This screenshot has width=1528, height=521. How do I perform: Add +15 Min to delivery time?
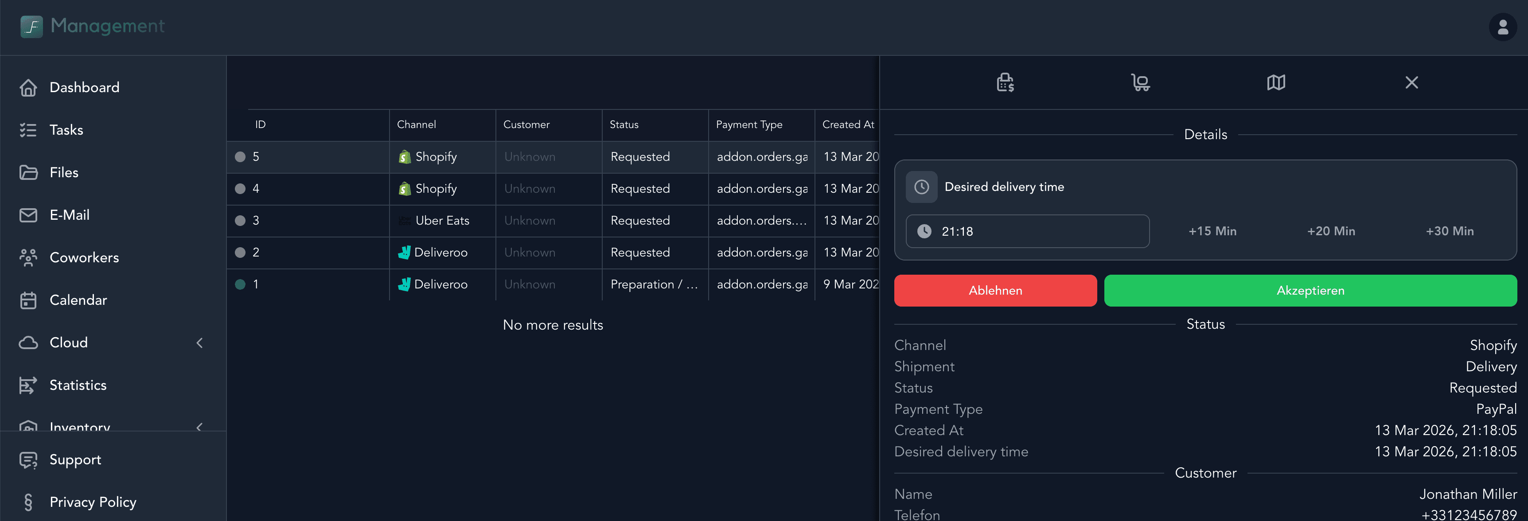(1212, 231)
